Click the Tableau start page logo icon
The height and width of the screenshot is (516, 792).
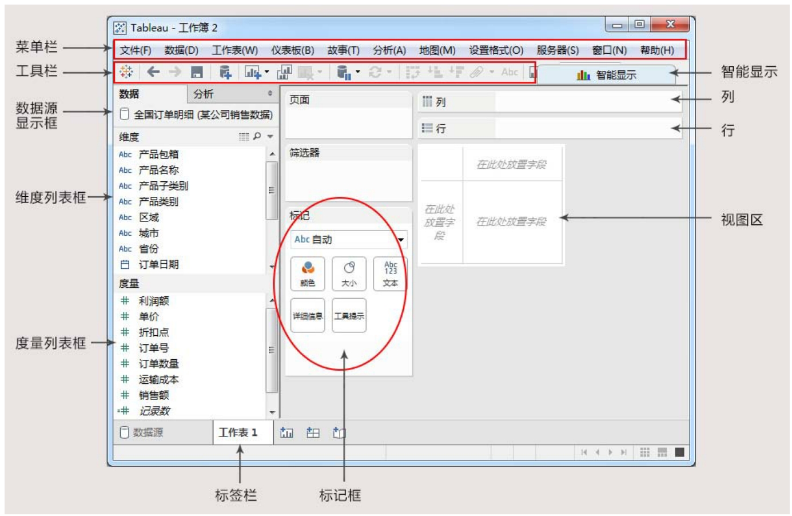pos(126,72)
